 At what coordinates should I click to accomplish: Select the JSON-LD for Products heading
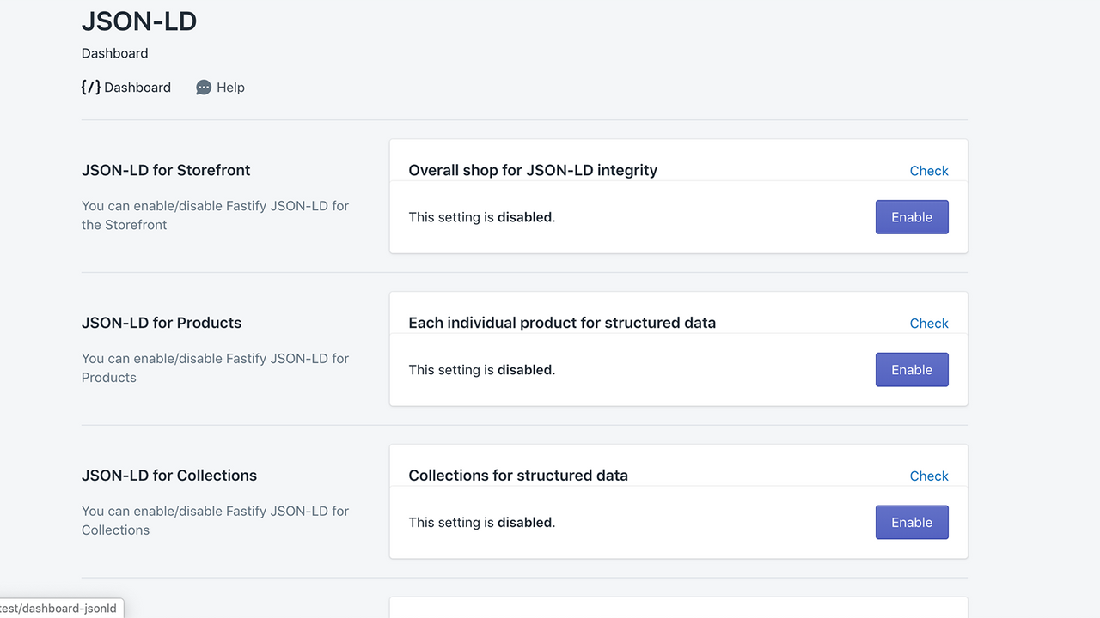coord(162,323)
